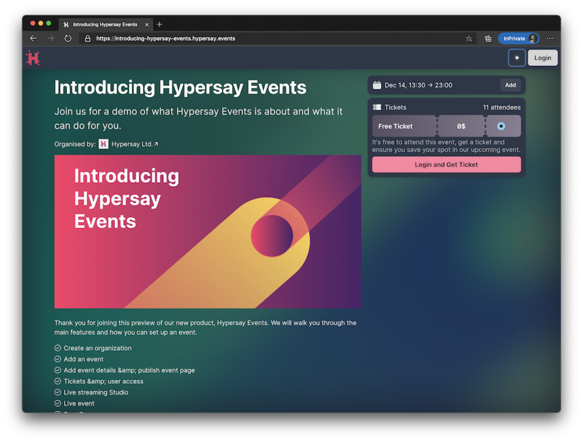
Task: Select the Free Ticket radio button
Action: (x=501, y=126)
